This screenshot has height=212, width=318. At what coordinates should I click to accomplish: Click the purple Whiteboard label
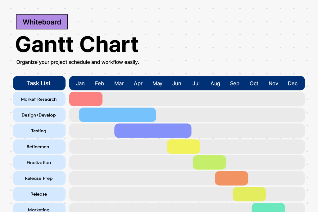click(x=42, y=22)
